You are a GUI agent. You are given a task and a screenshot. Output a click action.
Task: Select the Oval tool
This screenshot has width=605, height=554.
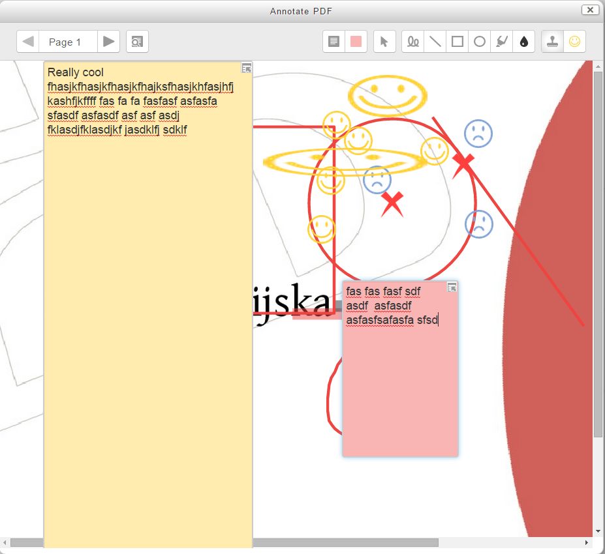479,42
